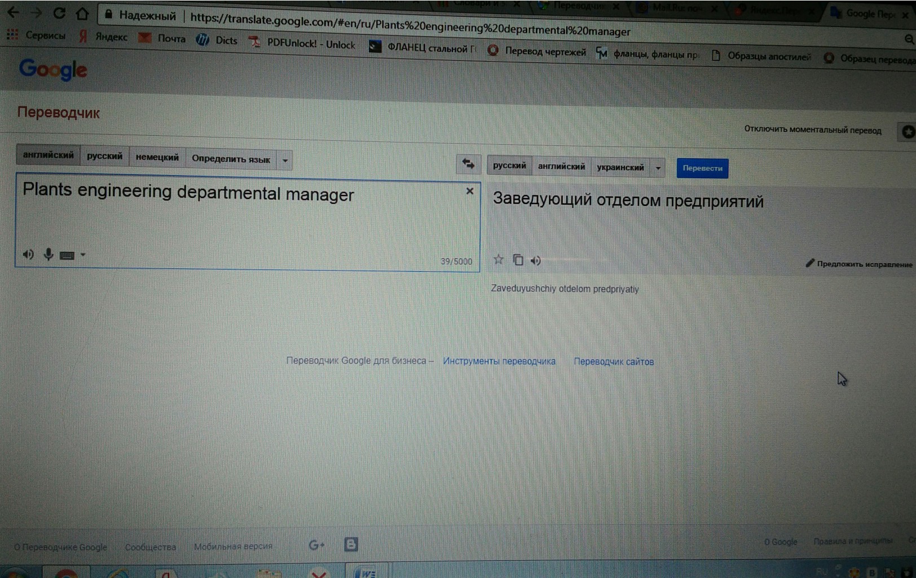
Task: Open Сообщества footer link
Action: pyautogui.click(x=151, y=547)
